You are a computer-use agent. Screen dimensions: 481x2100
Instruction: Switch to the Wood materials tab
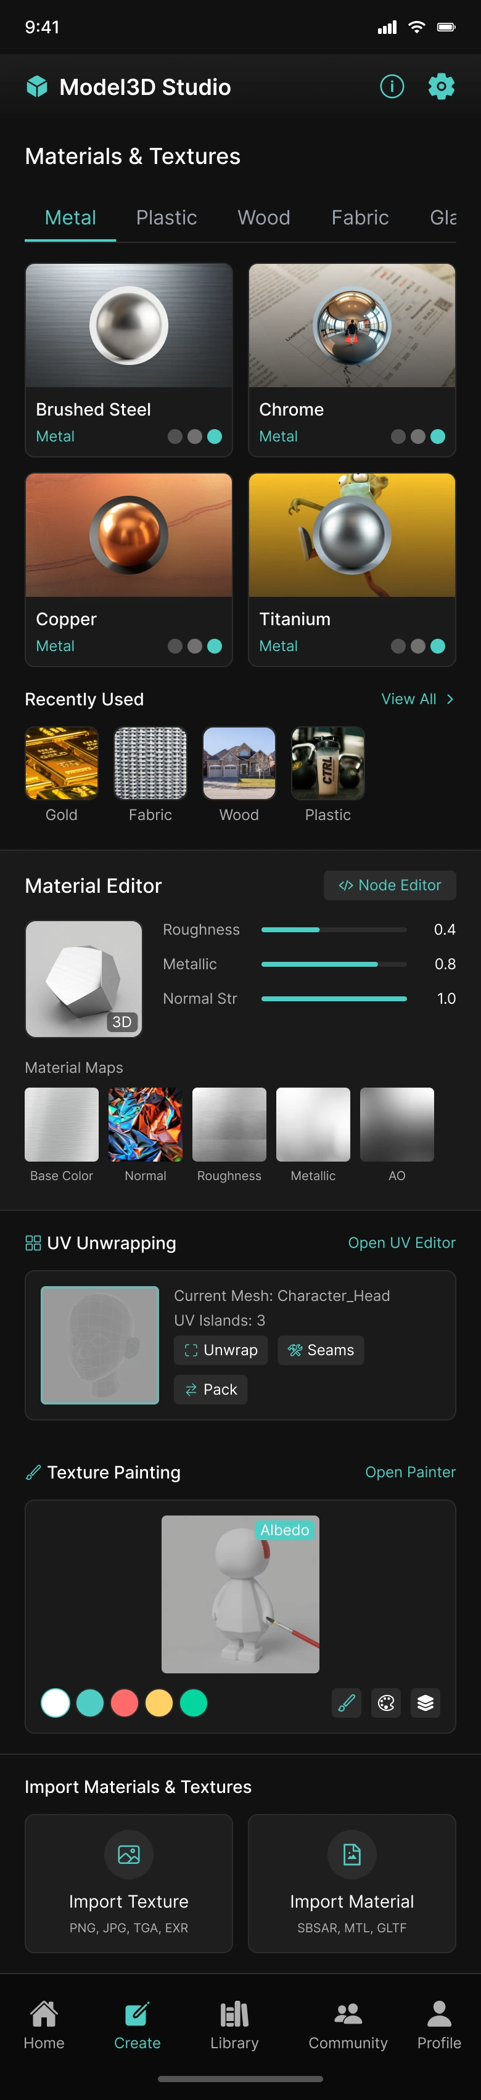[x=263, y=218]
